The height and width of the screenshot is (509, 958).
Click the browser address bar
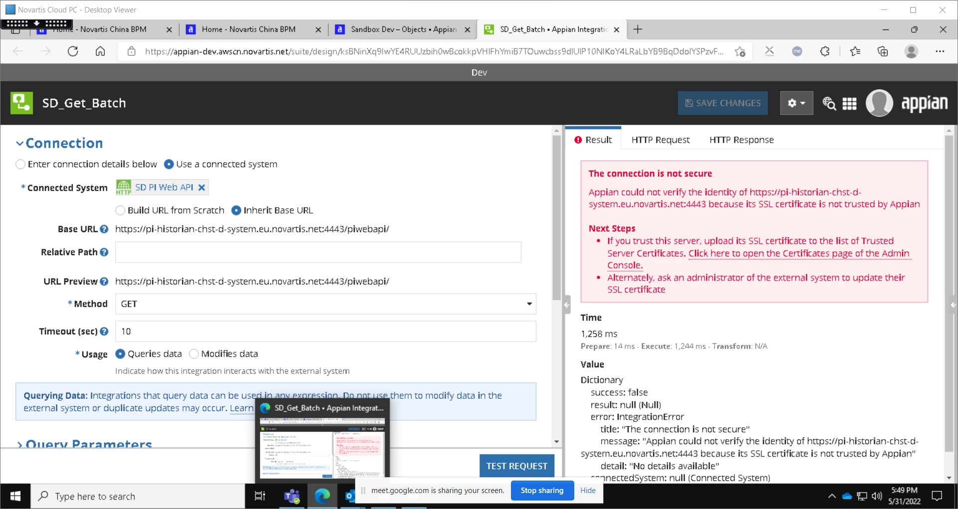point(433,51)
